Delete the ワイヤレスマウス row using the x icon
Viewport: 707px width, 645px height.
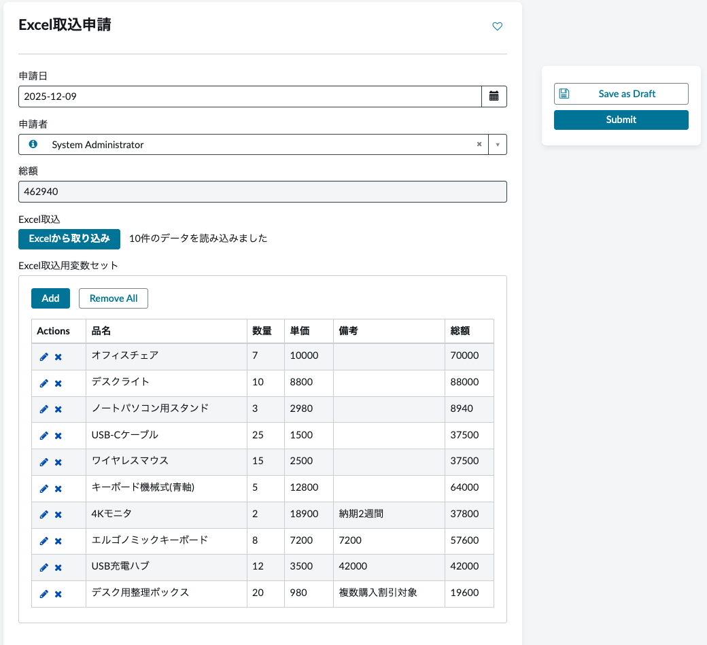click(56, 461)
